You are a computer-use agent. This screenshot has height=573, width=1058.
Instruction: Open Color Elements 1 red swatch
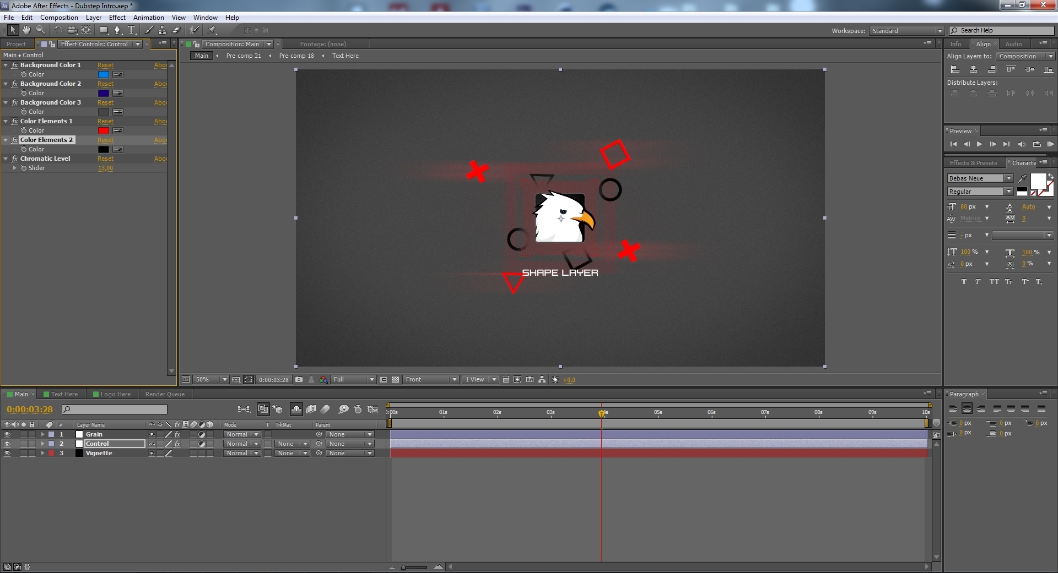pyautogui.click(x=104, y=130)
